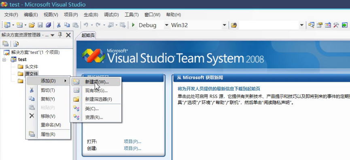Click the Find in Files folder icon
Image resolution: width=350 pixels, height=160 pixels.
tap(234, 25)
